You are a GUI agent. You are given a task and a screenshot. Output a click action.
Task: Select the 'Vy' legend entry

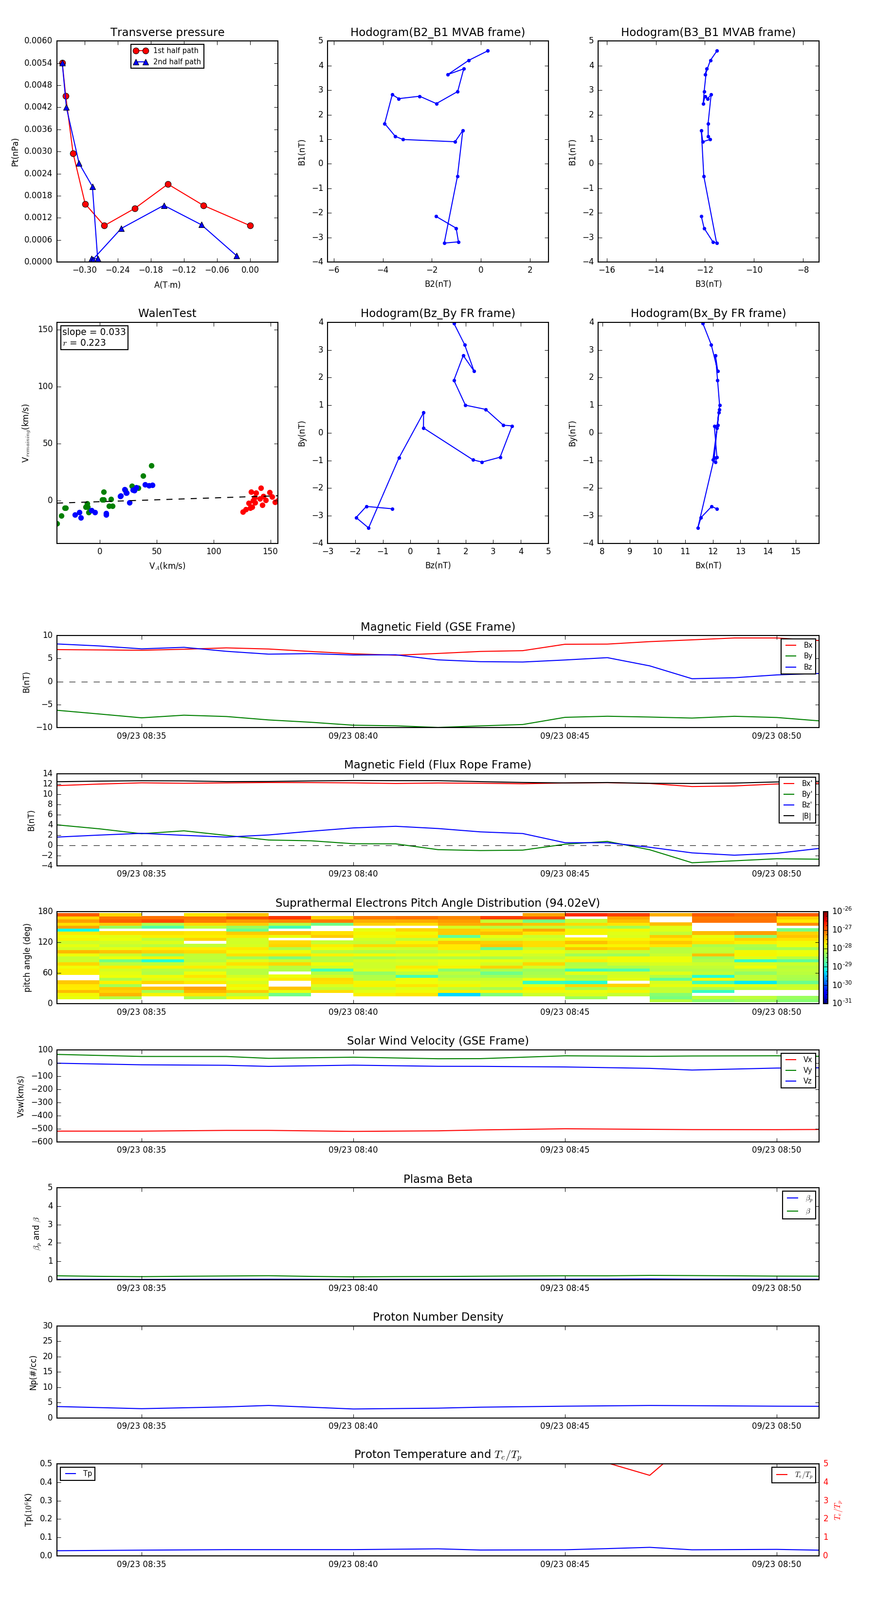799,1070
